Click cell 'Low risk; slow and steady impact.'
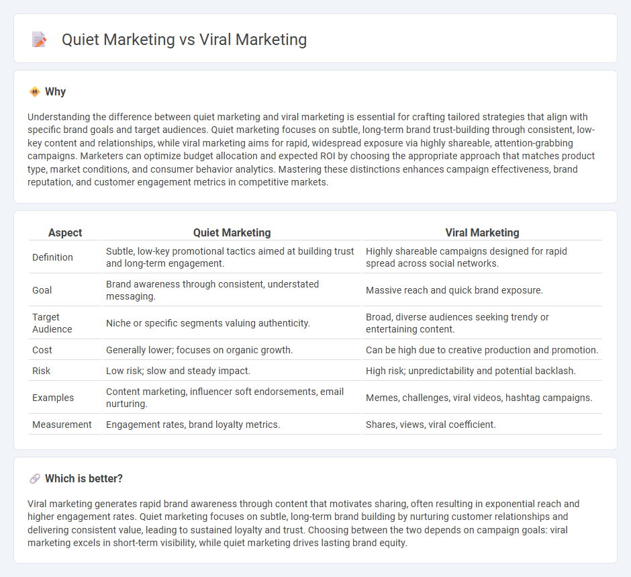The image size is (631, 577). click(232, 371)
